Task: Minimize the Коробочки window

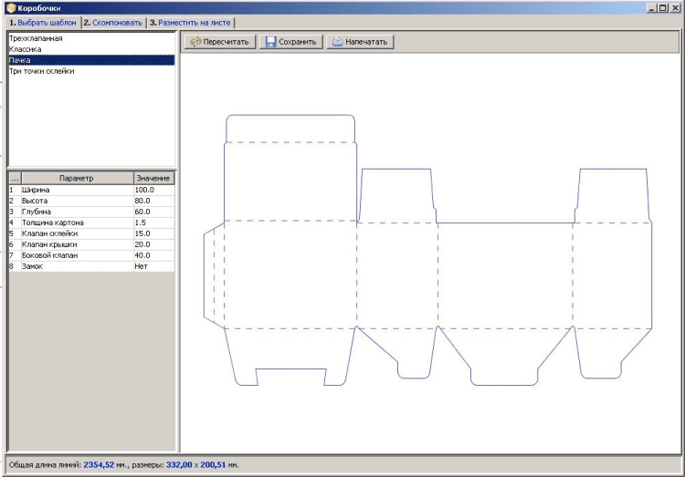Action: click(x=652, y=7)
